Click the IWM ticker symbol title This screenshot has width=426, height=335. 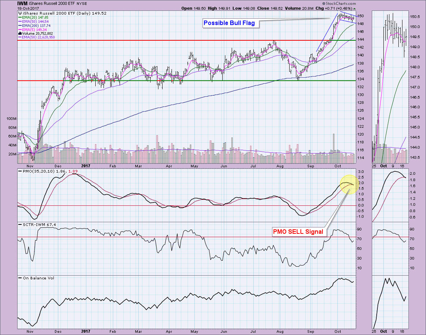coord(23,3)
